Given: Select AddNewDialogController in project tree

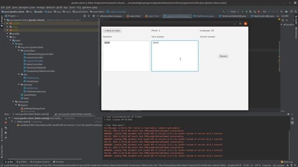Looking at the screenshot, I should 40,54.
